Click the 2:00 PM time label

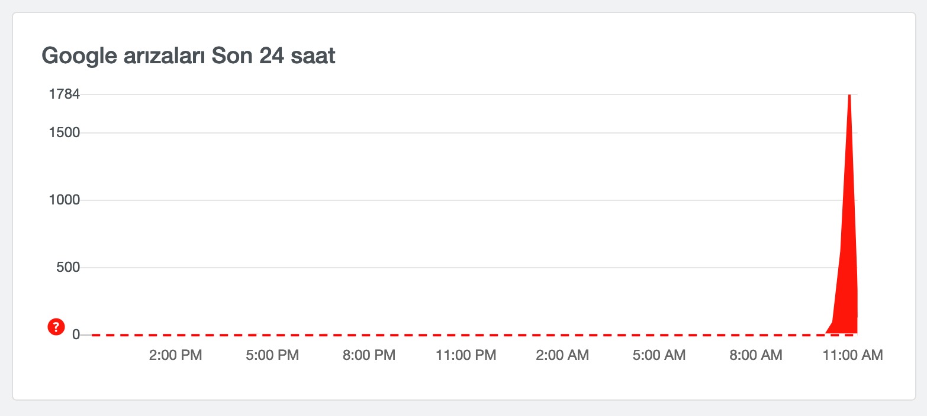pyautogui.click(x=176, y=355)
